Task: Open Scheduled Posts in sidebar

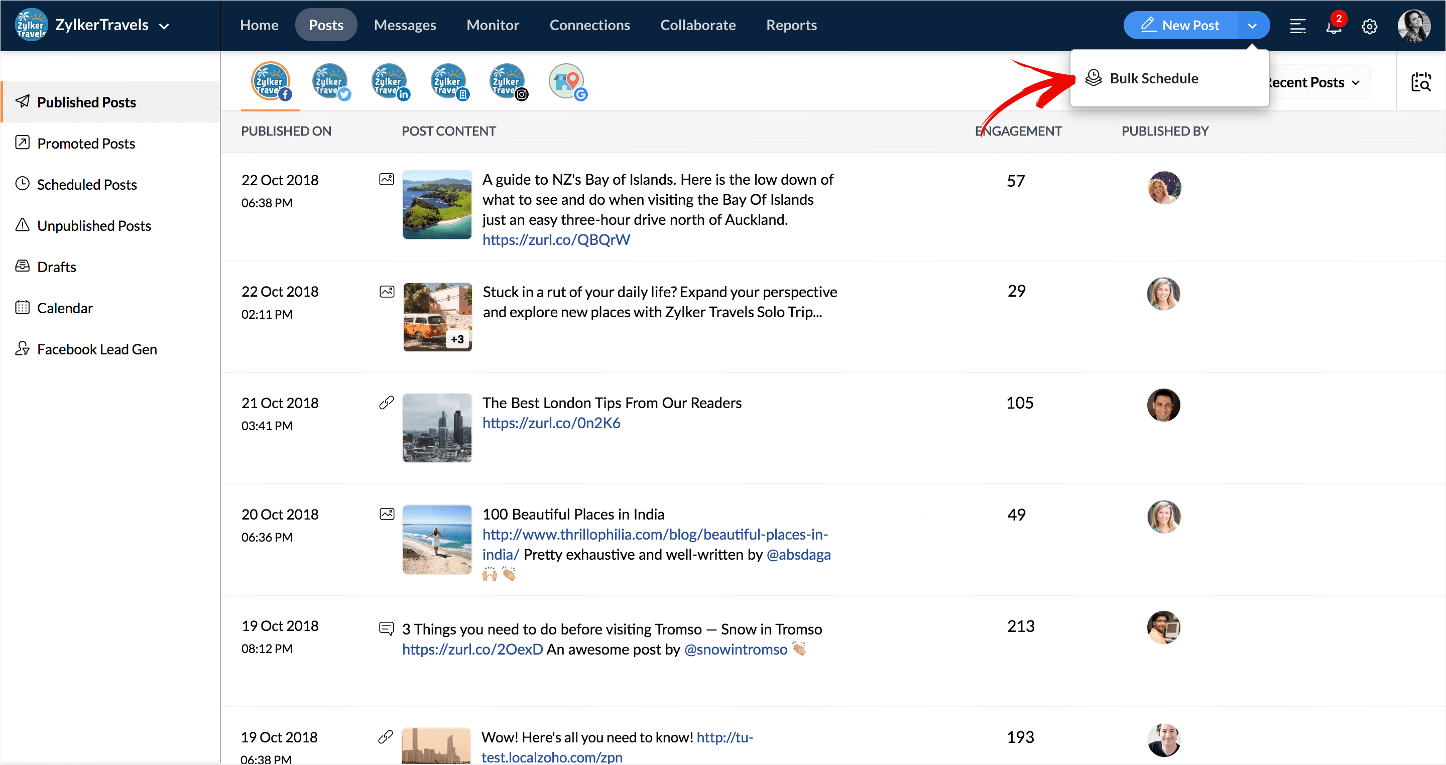Action: 110,184
